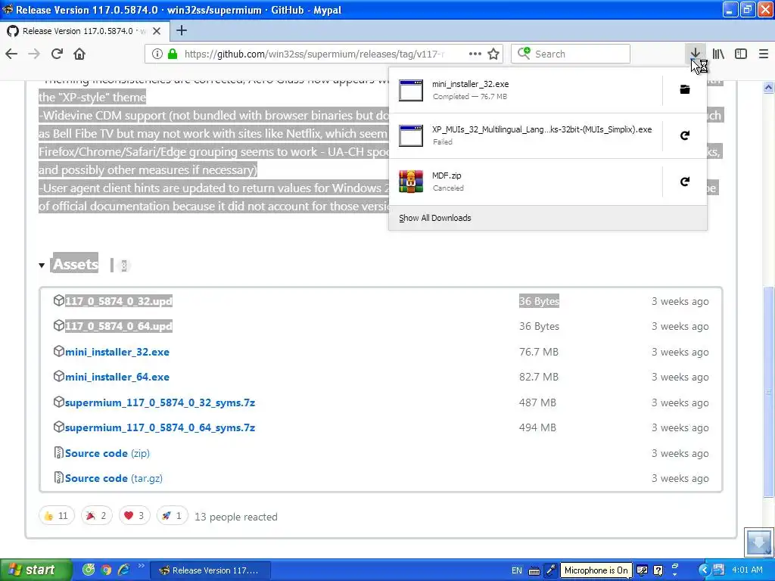The width and height of the screenshot is (775, 581).
Task: Click into the Search box
Action: coord(571,54)
